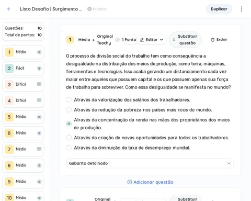This screenshot has height=201, width=251.
Task: Jump to question 7 Médio in sidebar
Action: pyautogui.click(x=23, y=149)
